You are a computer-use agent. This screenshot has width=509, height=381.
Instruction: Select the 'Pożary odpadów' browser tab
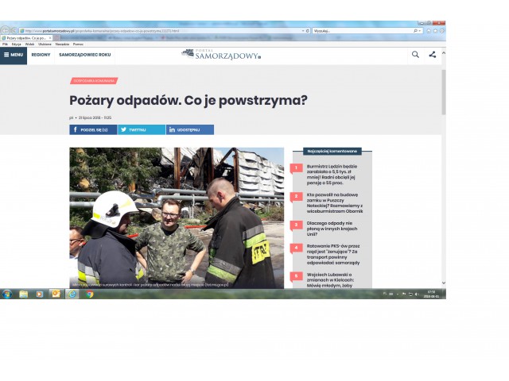(x=24, y=38)
